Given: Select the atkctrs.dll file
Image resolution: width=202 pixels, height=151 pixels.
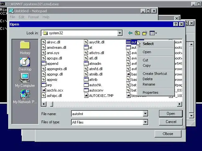Looking at the screenshot, I should point(94,53).
